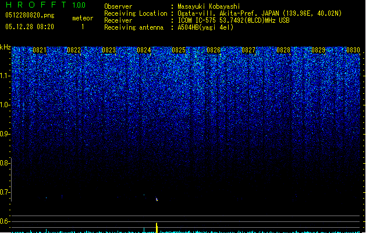Click the 0829 time marker
Screen dimensions: 366x233
point(318,50)
